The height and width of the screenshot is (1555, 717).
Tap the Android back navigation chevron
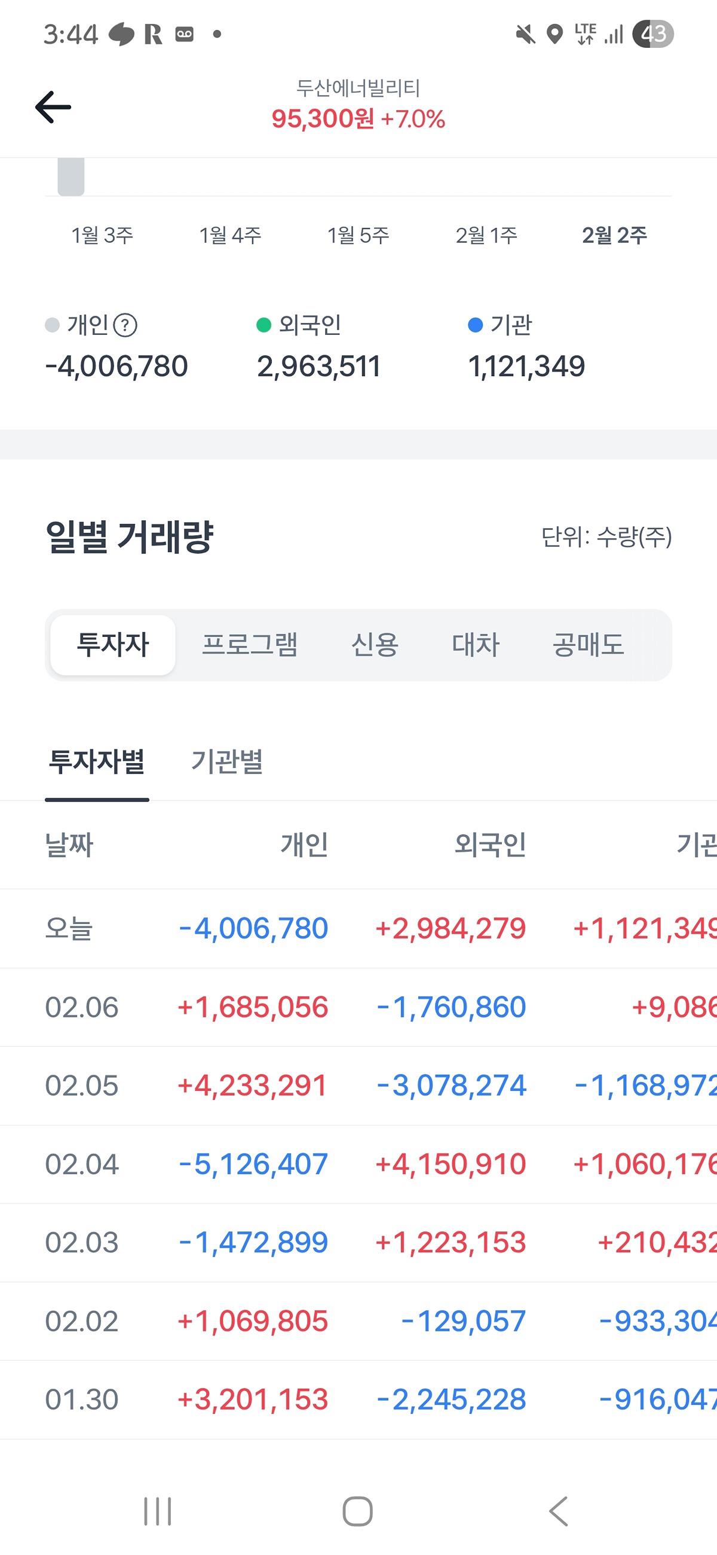559,1511
